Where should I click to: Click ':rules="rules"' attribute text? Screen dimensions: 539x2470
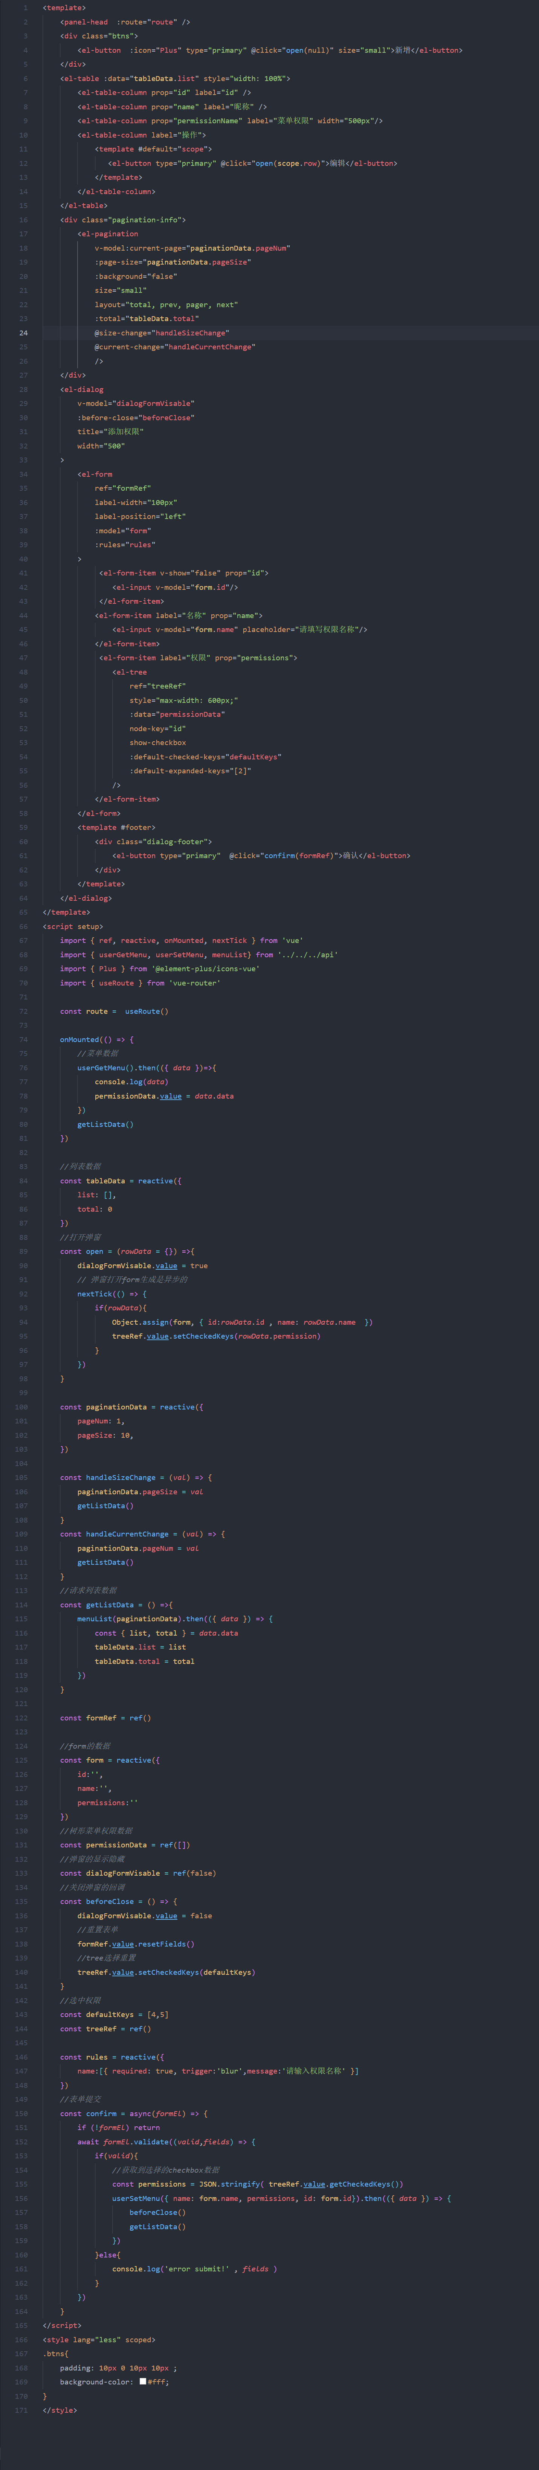click(x=125, y=545)
